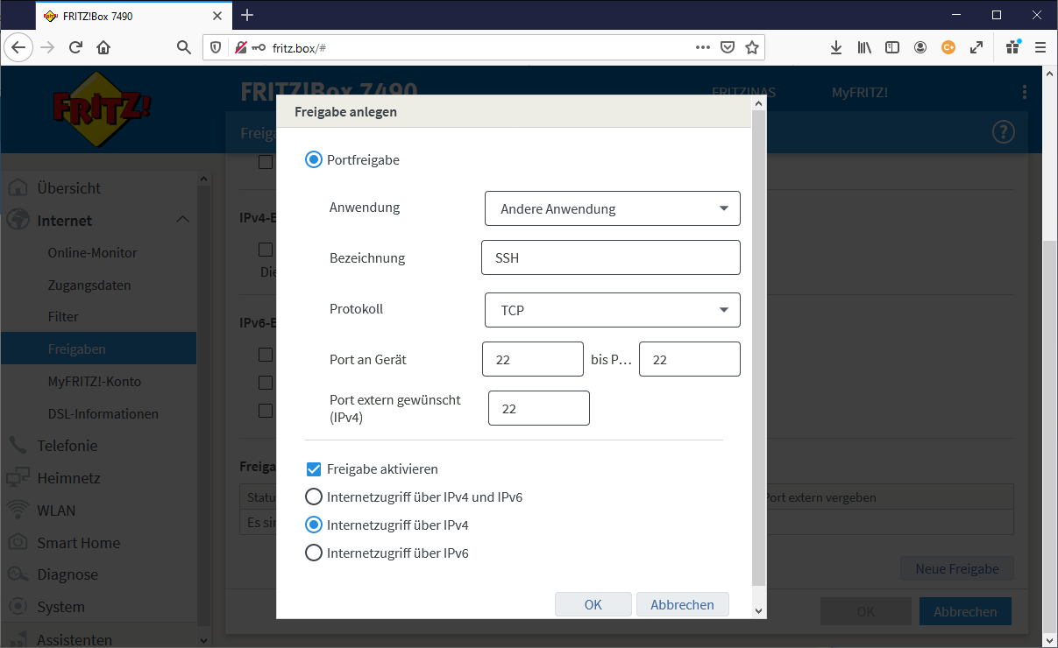Click the dialog scrollbar up arrow
Image resolution: width=1058 pixels, height=648 pixels.
[759, 103]
